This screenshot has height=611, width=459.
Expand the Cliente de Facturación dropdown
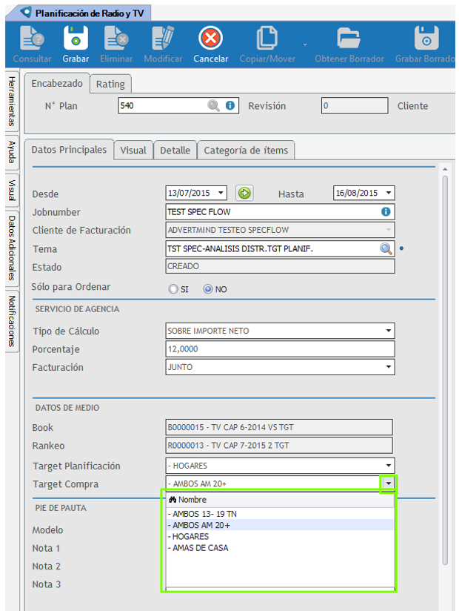click(388, 230)
